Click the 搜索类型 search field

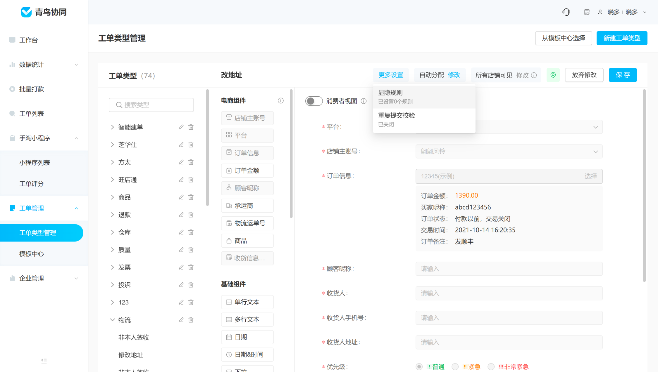click(151, 105)
